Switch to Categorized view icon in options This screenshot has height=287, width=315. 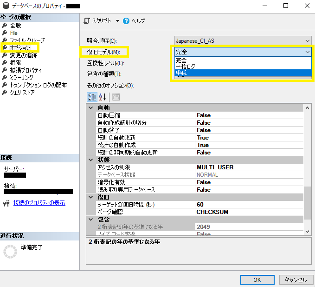pyautogui.click(x=92, y=97)
